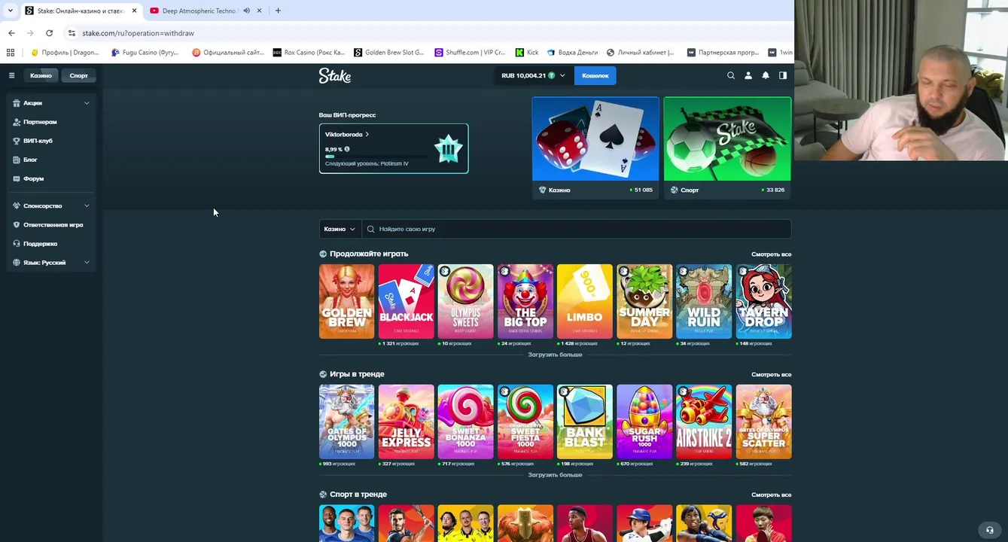Reload the page with browser refresh icon
Image resolution: width=1008 pixels, height=542 pixels.
[x=49, y=33]
